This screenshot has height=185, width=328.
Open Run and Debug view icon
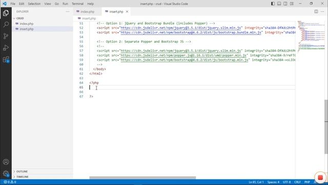[x=6, y=48]
